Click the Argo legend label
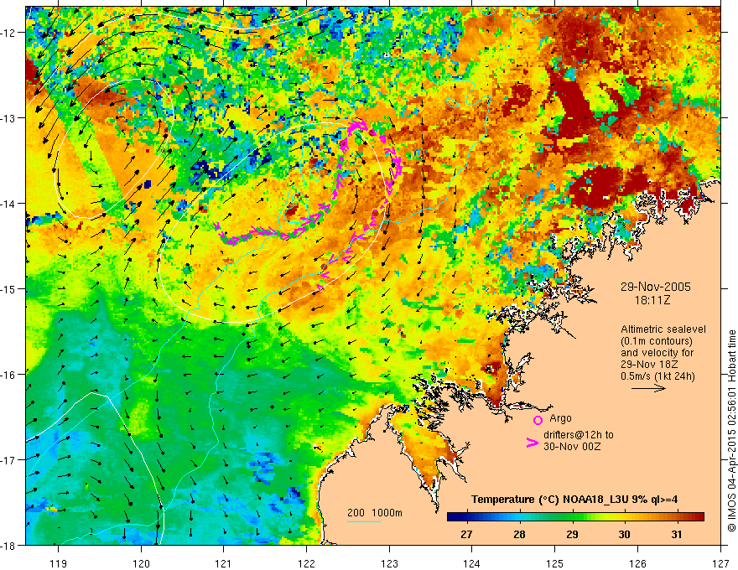 click(x=560, y=418)
